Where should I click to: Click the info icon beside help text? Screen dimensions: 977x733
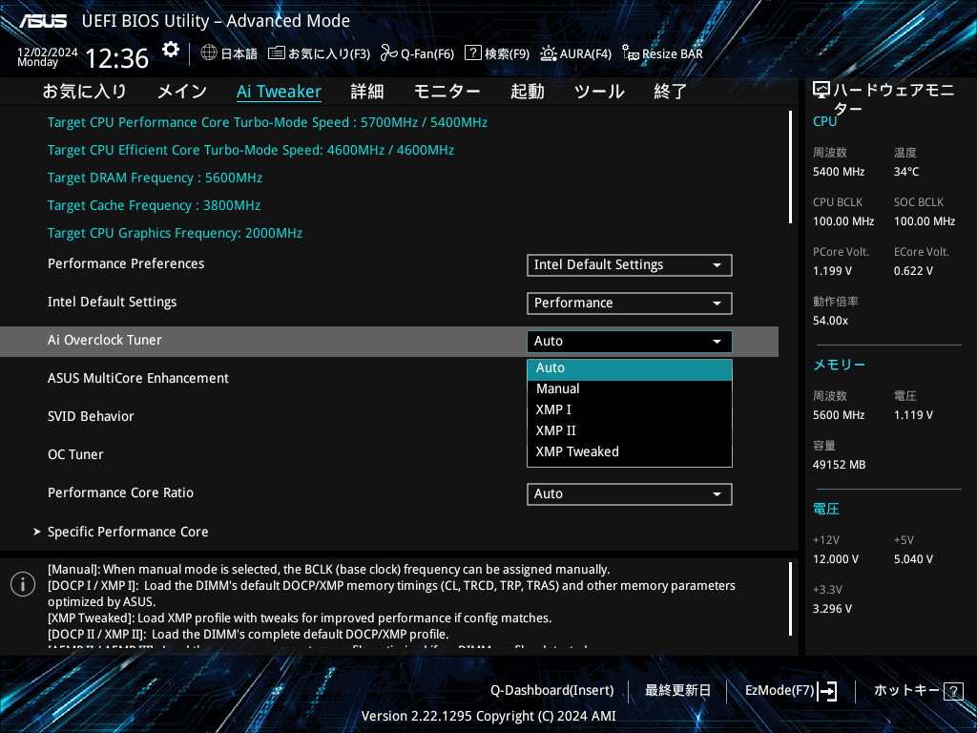click(23, 584)
